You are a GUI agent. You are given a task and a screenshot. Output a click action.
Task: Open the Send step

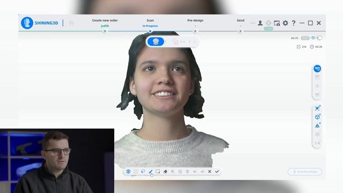pyautogui.click(x=241, y=20)
